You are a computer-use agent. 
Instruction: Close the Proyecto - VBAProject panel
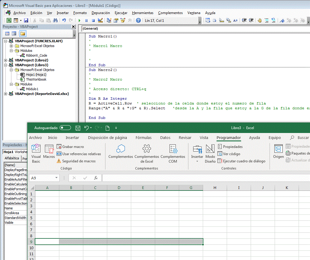coord(73,26)
